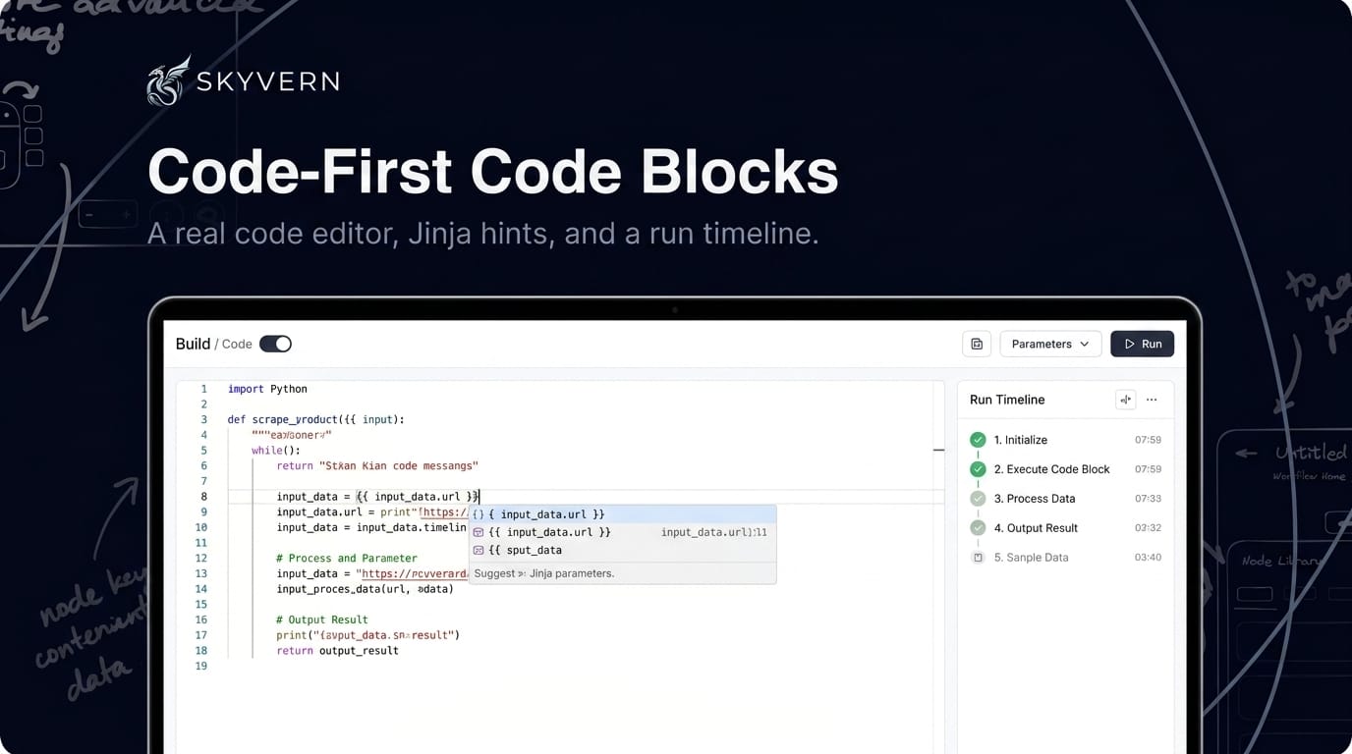Click the chevron inside Parameters
The image size is (1352, 754).
coord(1084,344)
